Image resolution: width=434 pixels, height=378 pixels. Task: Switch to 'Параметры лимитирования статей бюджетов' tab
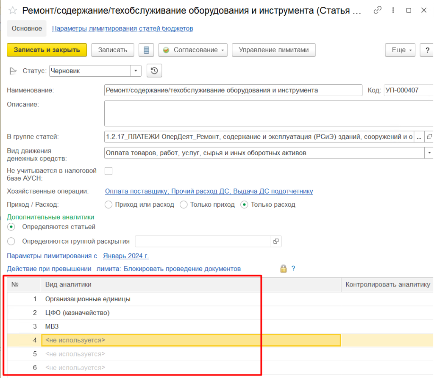(122, 28)
